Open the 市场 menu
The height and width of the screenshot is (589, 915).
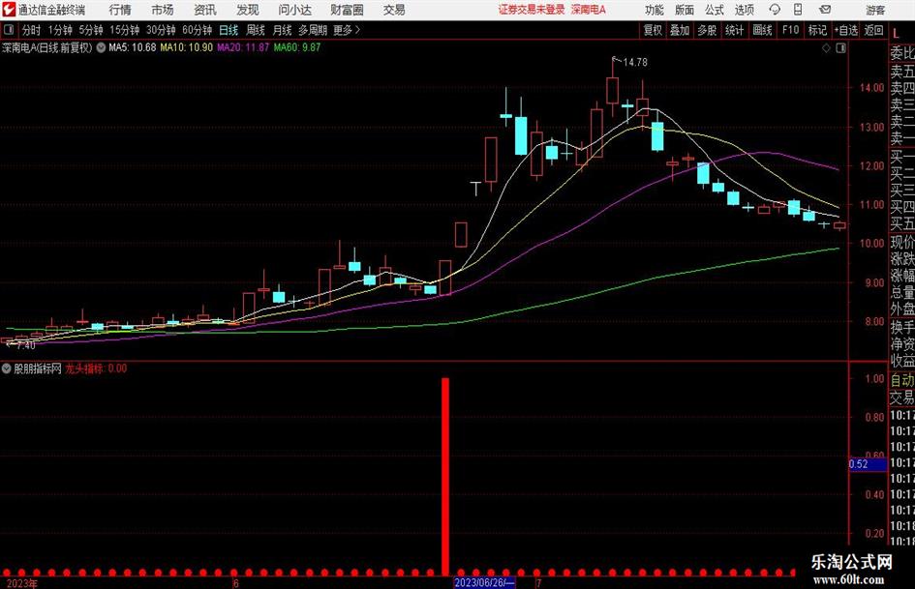pyautogui.click(x=163, y=10)
